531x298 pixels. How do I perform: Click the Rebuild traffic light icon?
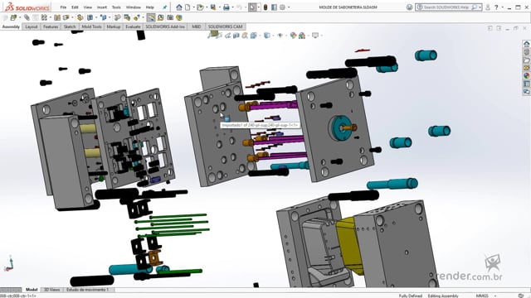[265, 7]
